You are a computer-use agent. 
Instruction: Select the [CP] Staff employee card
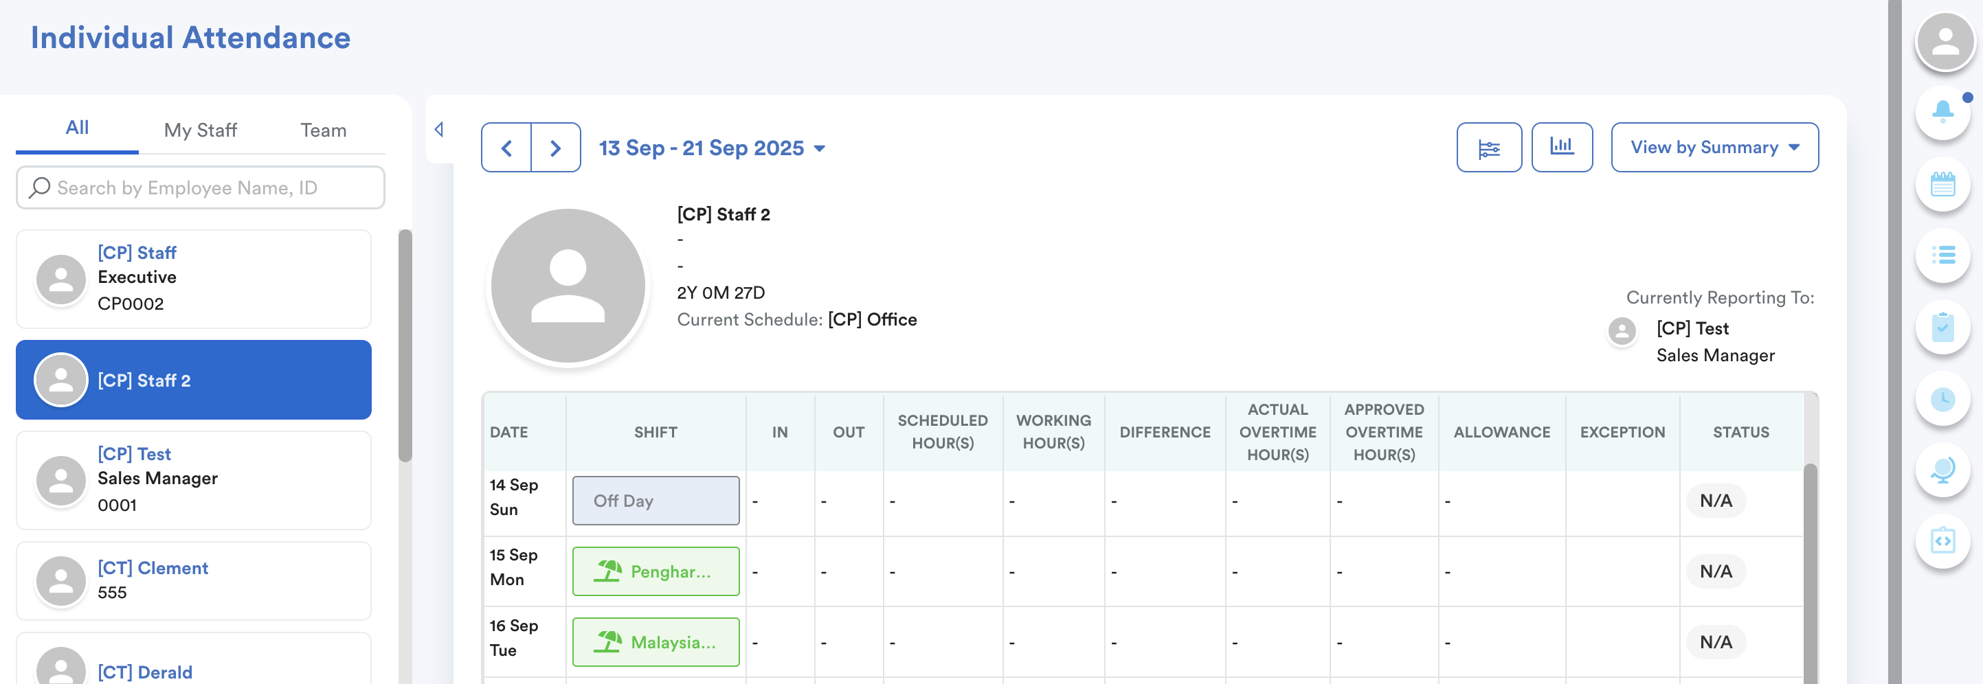193,280
